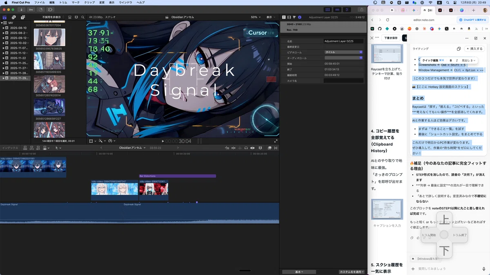Switch viewer to full screen
The image size is (490, 275).
click(276, 141)
